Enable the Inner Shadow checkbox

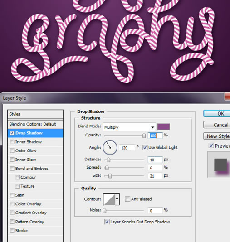pos(12,142)
